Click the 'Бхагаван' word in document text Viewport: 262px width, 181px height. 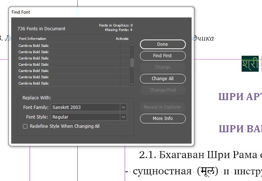[182, 155]
